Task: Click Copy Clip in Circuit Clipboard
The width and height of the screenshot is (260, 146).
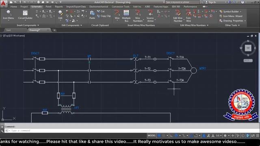Action: click(104, 16)
